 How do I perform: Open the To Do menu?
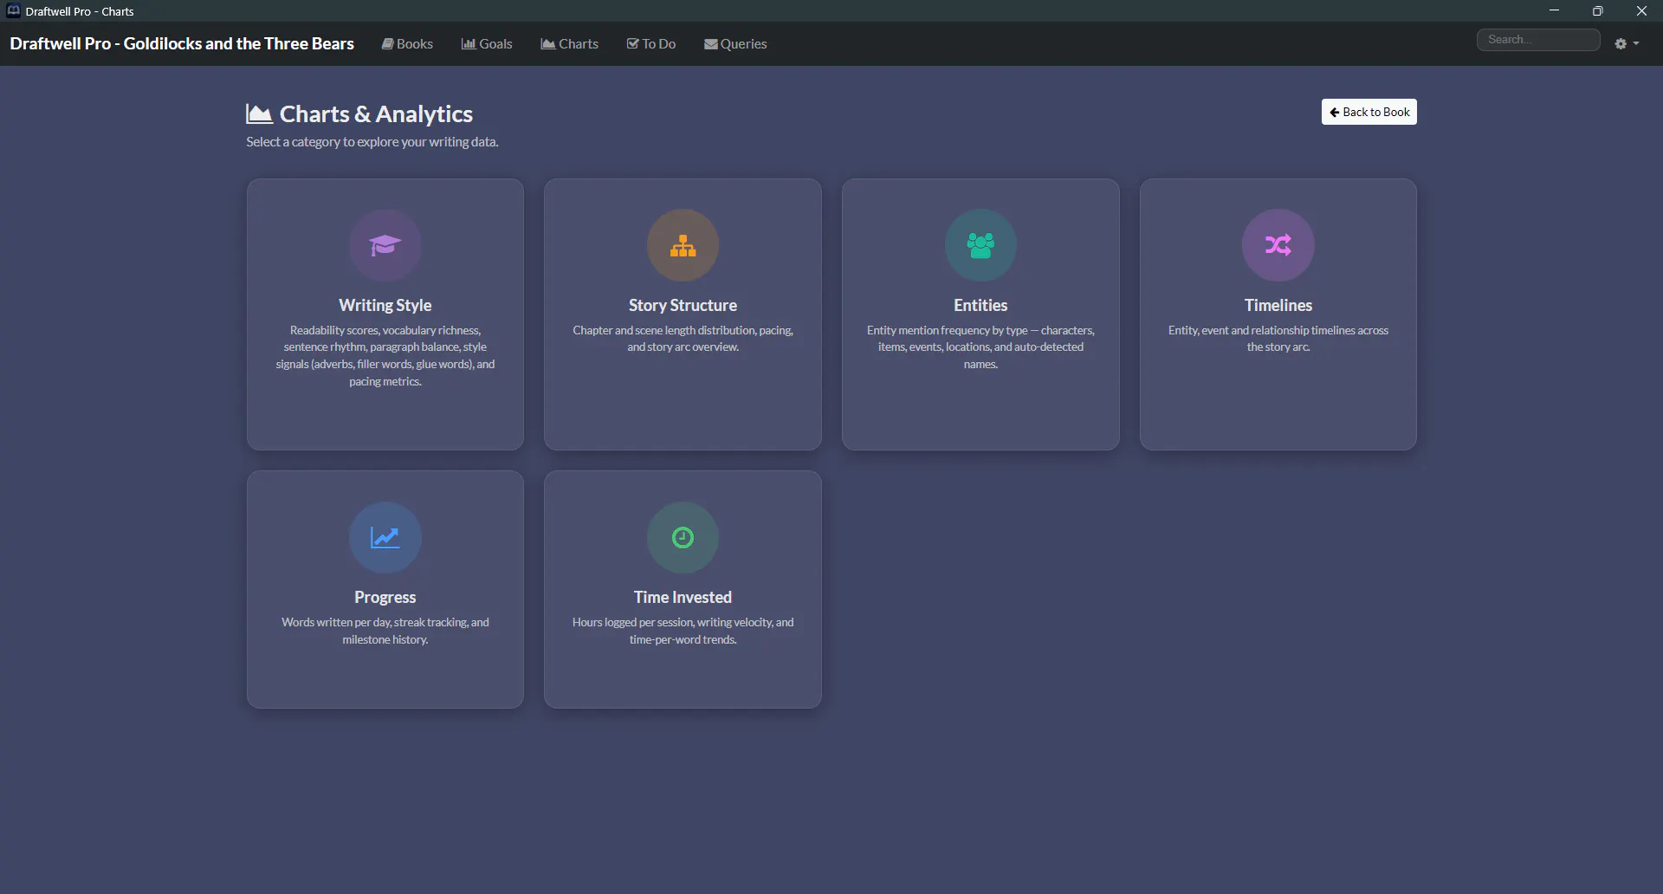point(651,43)
